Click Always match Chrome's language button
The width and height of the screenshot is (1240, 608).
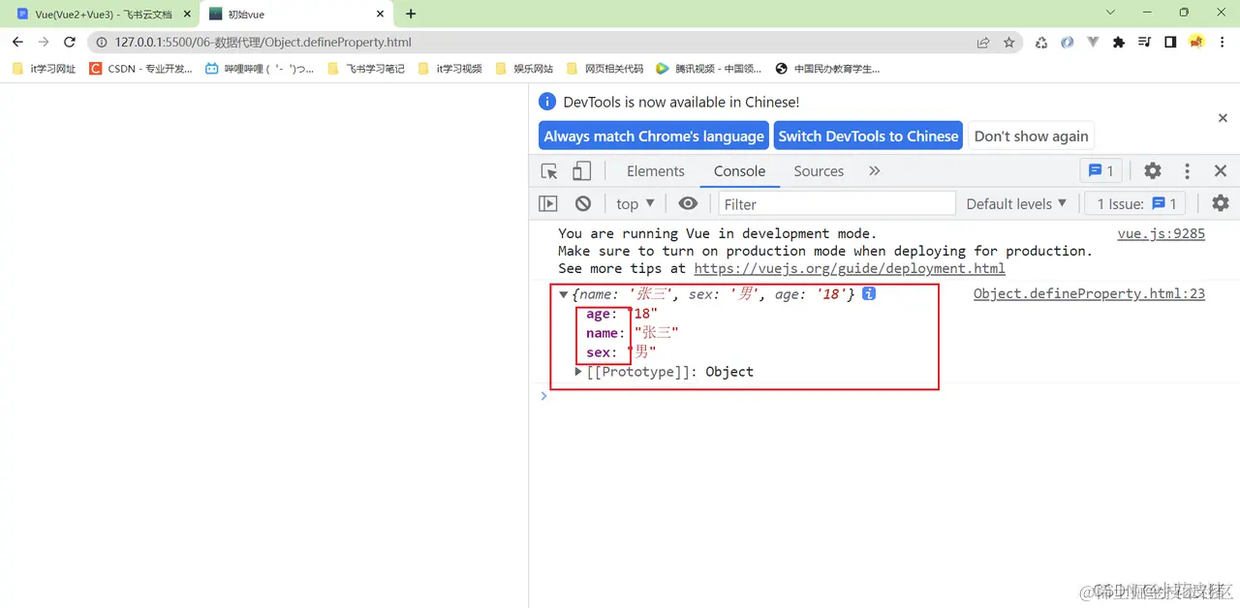pyautogui.click(x=654, y=137)
